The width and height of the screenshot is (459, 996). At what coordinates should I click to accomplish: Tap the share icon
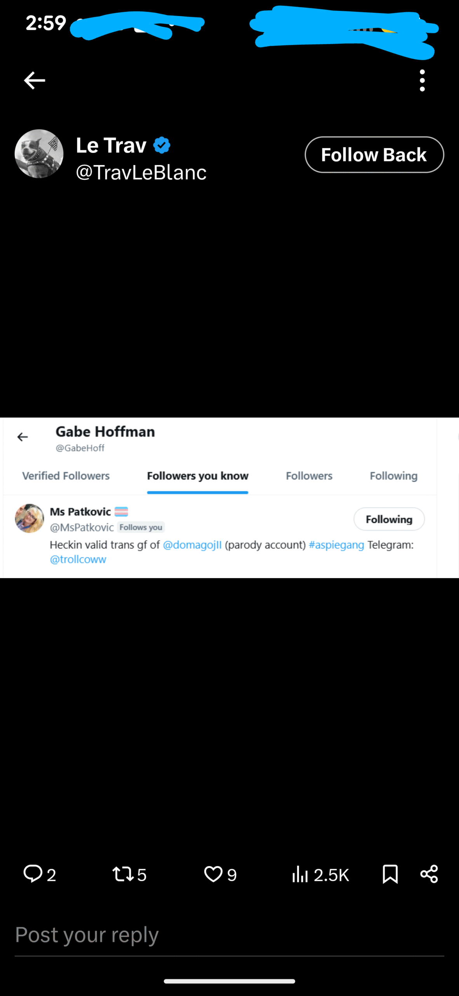[429, 874]
